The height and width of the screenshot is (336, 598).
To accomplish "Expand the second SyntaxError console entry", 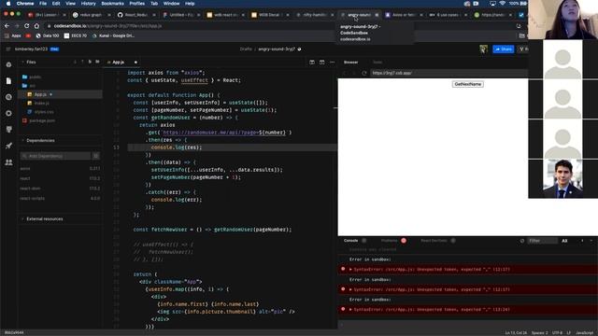I will pos(350,289).
